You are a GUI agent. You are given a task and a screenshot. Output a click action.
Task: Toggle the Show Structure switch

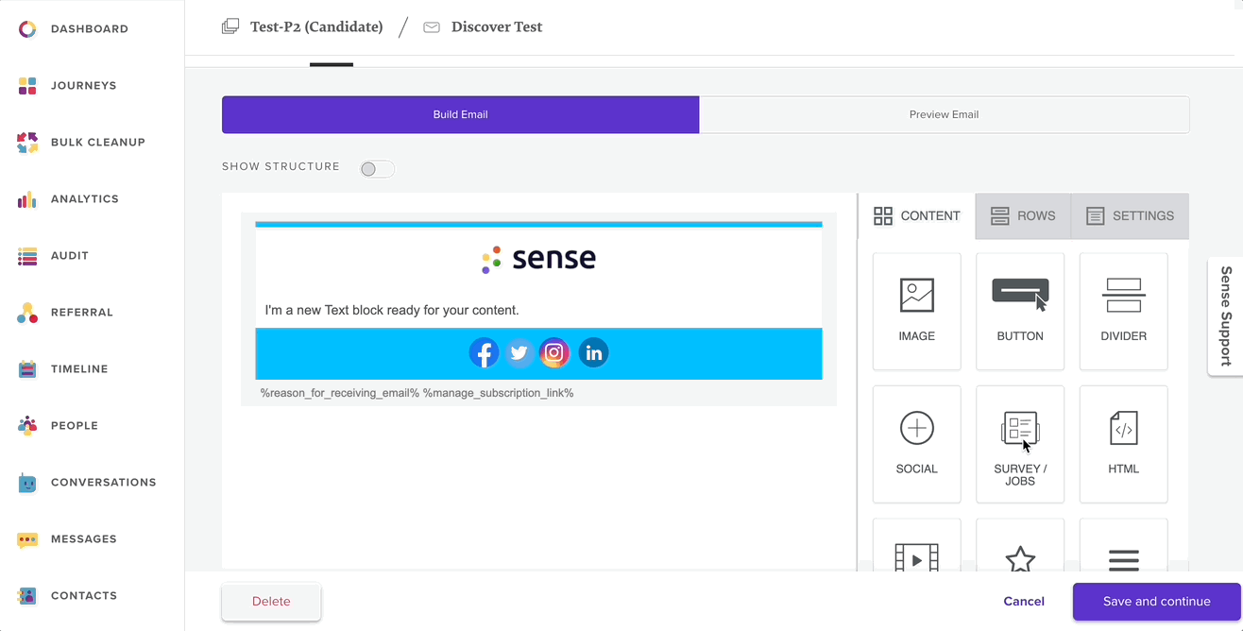(x=377, y=169)
